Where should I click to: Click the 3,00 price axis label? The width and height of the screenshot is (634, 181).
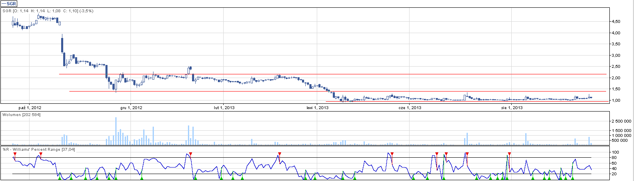click(616, 55)
